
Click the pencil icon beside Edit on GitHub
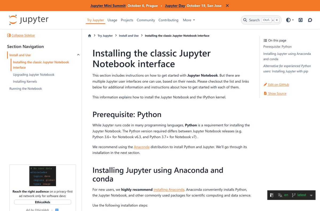(x=265, y=84)
